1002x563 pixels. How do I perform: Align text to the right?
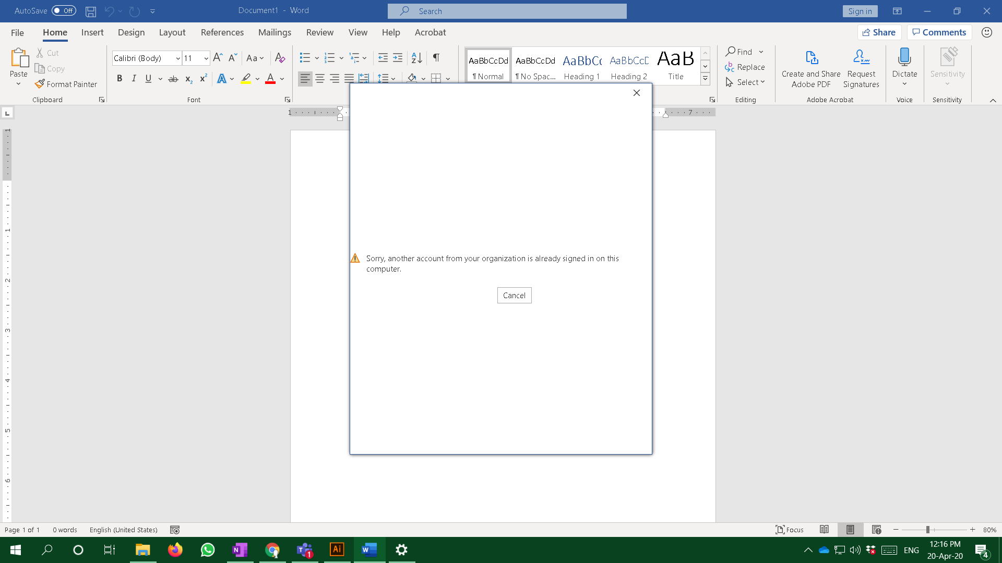point(335,79)
